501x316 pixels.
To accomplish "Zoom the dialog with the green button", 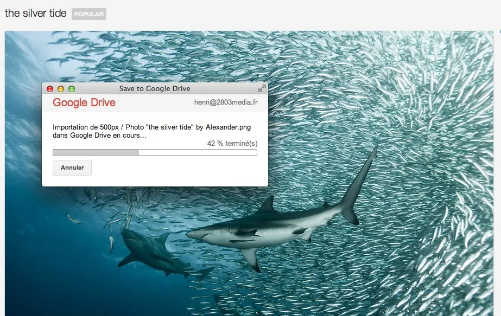I will point(72,89).
